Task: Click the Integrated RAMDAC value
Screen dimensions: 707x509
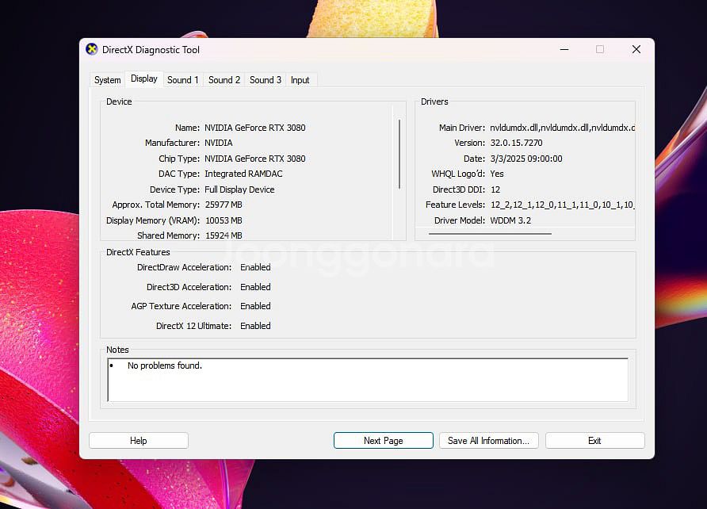Action: click(243, 174)
